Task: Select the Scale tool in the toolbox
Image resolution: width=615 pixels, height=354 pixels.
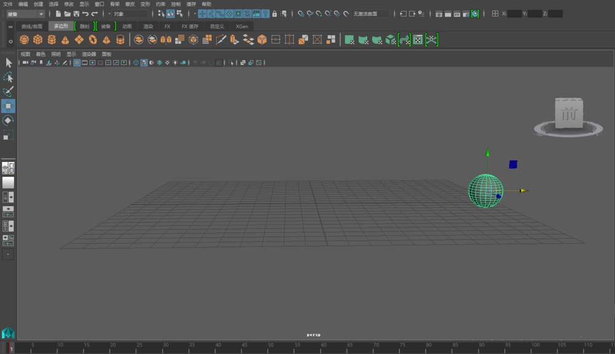Action: pos(8,135)
